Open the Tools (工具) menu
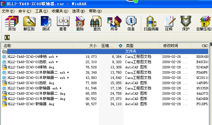Viewport: 212px width, 125px height. click(x=41, y=11)
